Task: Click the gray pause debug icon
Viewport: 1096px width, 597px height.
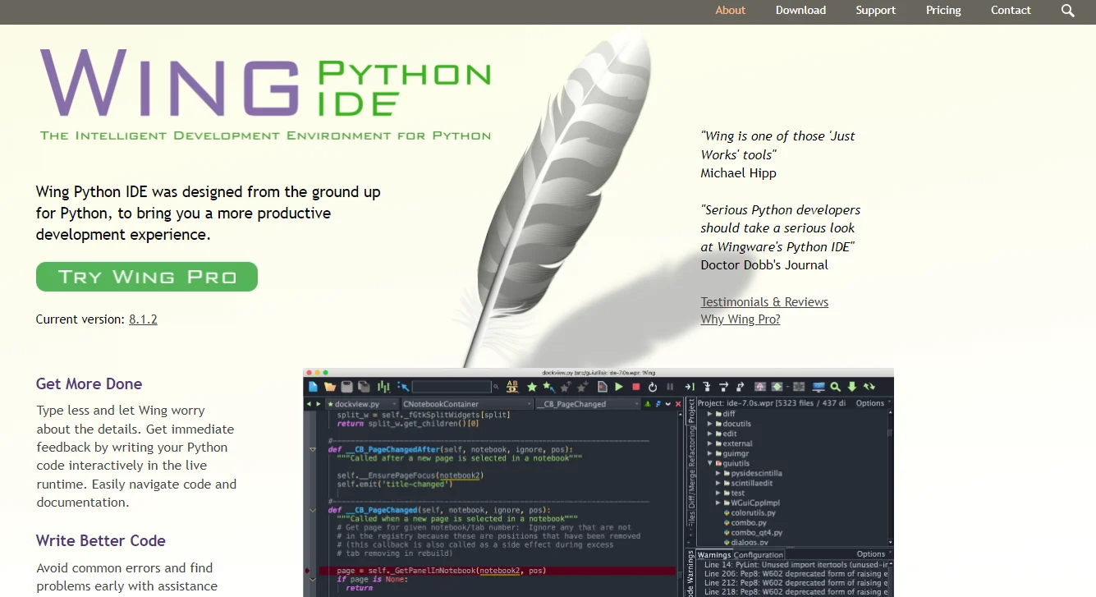Action: pyautogui.click(x=670, y=386)
